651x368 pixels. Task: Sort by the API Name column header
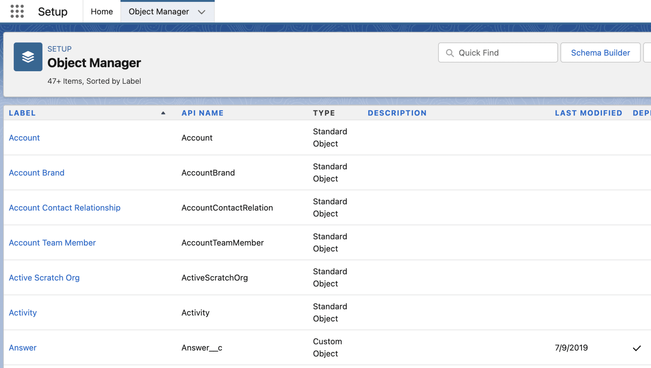[x=202, y=113]
